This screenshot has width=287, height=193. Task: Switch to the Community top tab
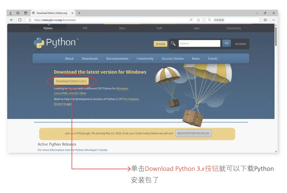click(x=234, y=28)
